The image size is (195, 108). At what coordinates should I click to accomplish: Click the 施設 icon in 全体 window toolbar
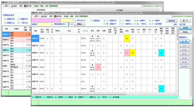click(42, 16)
